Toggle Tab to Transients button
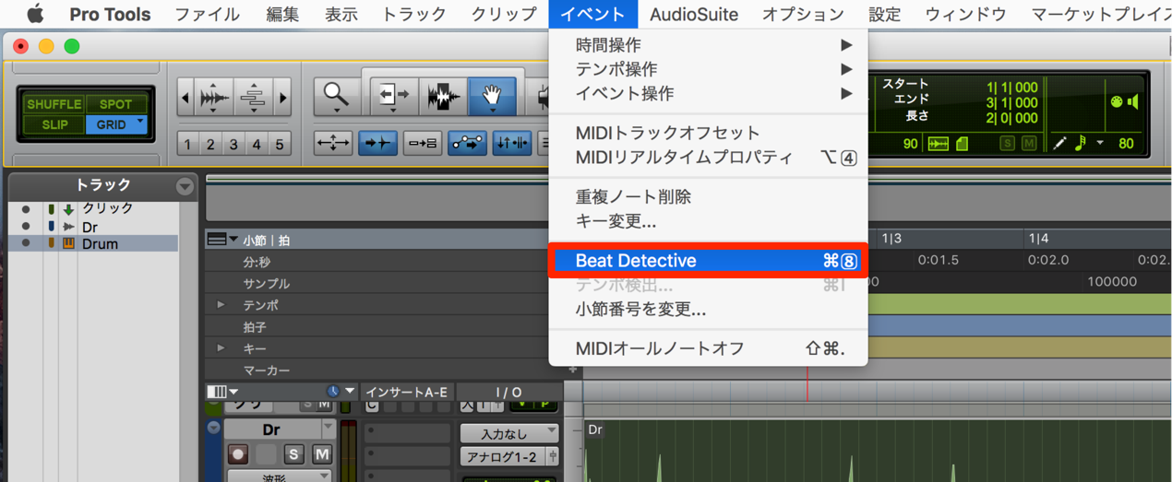 [377, 143]
